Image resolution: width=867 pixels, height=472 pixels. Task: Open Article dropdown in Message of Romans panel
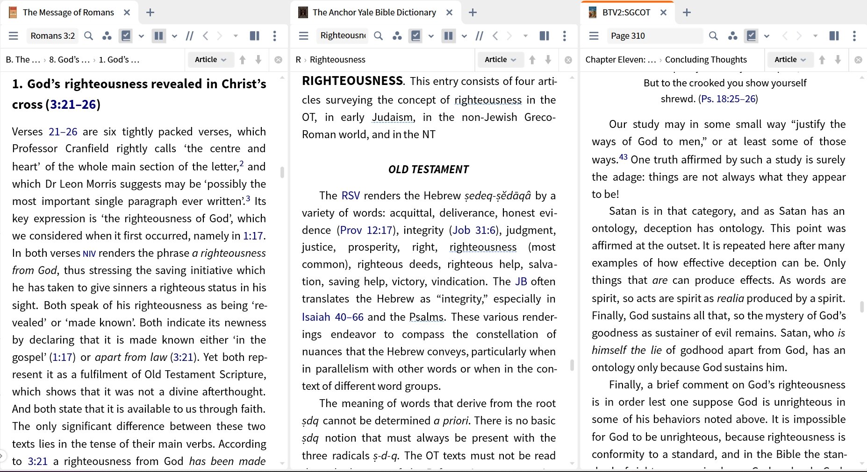coord(210,60)
